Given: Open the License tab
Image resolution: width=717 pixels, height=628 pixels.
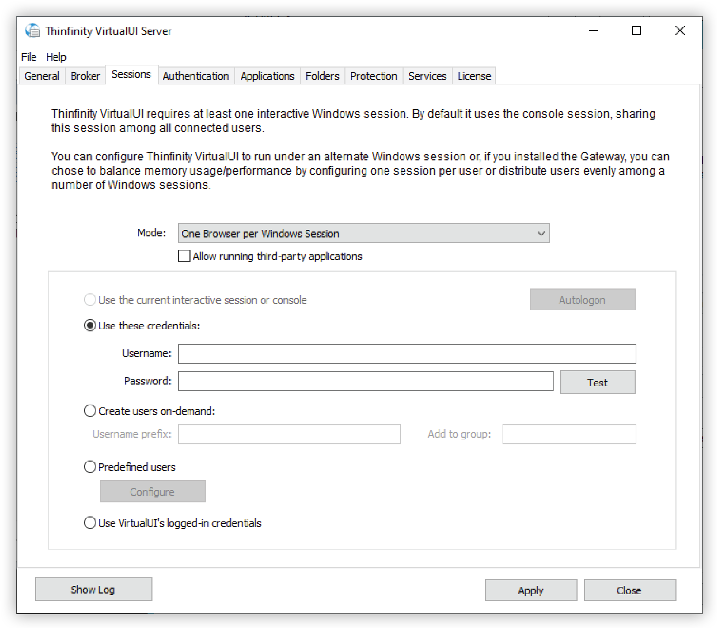Looking at the screenshot, I should click(x=474, y=76).
